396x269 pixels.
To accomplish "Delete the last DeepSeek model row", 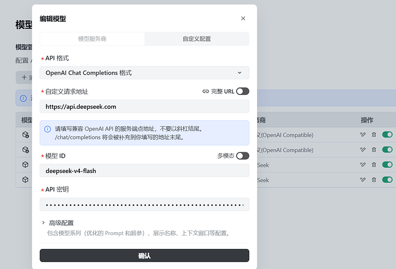I will pos(374,180).
